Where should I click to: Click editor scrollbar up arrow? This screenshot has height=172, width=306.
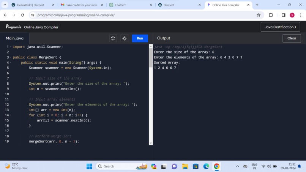(x=151, y=46)
